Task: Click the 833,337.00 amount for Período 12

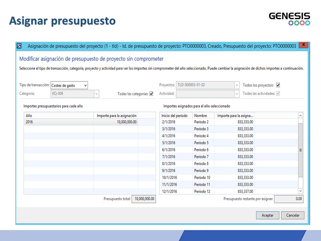Action: click(234, 191)
